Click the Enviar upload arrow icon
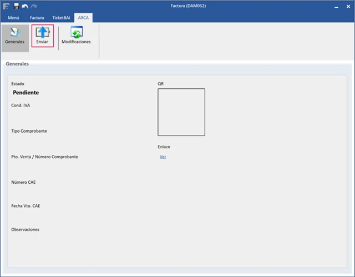This screenshot has width=355, height=277. [x=42, y=32]
